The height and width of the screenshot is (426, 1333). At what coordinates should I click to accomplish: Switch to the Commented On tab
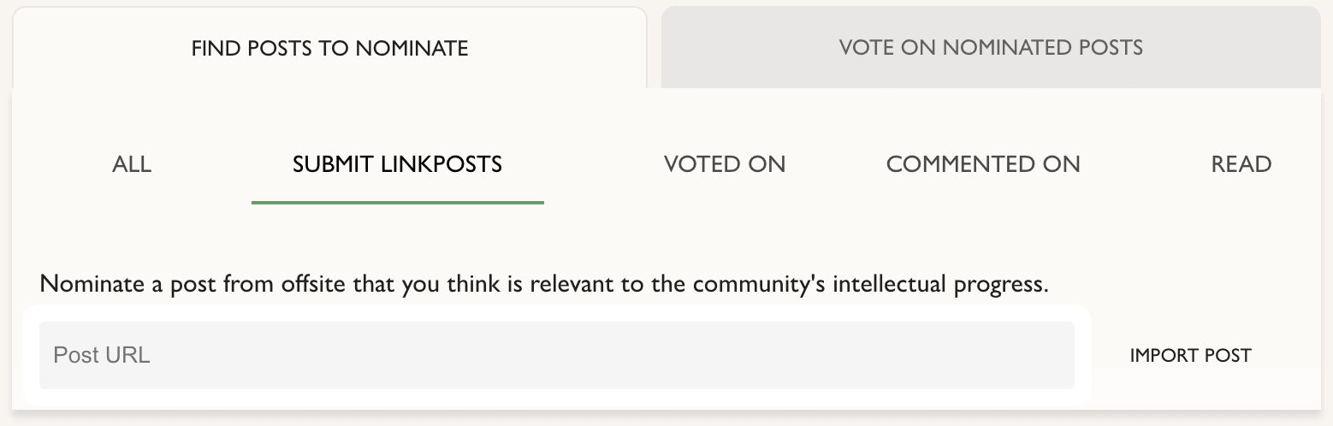click(x=983, y=164)
